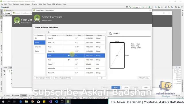This screenshot has width=184, height=104.
Task: Click the Android Studio taskbar icon
Action: point(68,102)
